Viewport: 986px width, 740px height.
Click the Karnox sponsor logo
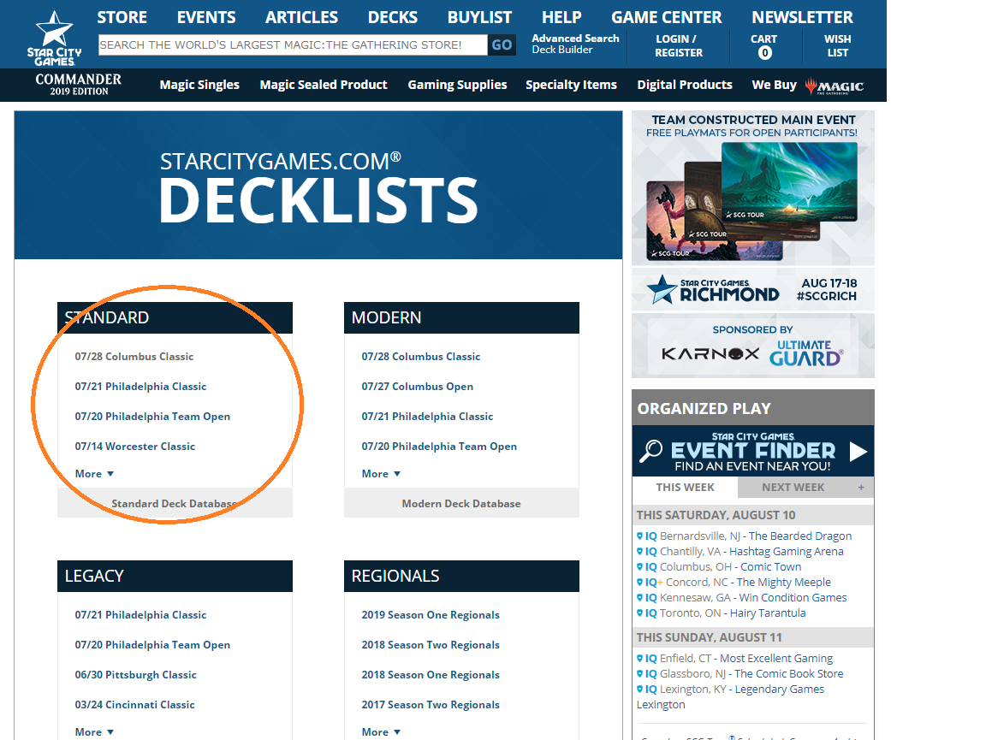coord(710,353)
